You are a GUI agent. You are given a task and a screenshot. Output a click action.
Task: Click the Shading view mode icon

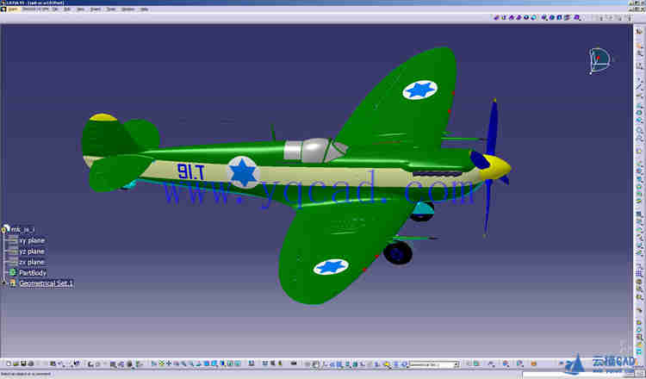pos(222,364)
